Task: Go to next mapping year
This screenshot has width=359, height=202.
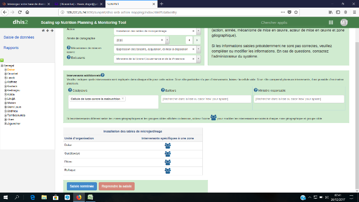Action: point(196,40)
